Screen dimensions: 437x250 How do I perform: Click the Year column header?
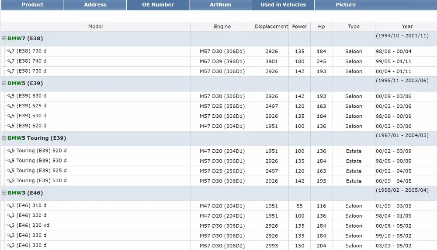407,27
